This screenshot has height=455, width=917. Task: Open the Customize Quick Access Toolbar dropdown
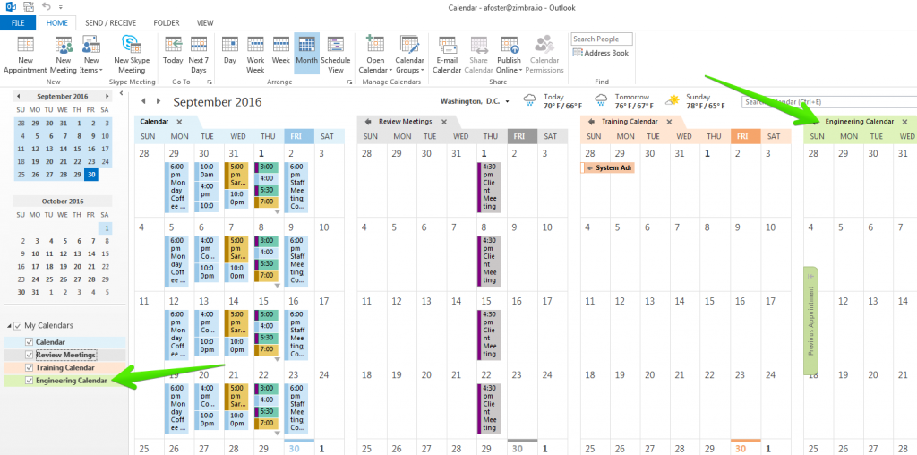(60, 7)
